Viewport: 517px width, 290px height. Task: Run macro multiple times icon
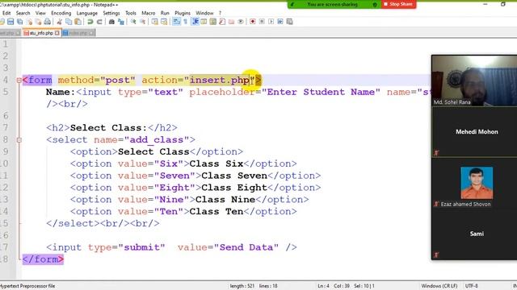[280, 22]
